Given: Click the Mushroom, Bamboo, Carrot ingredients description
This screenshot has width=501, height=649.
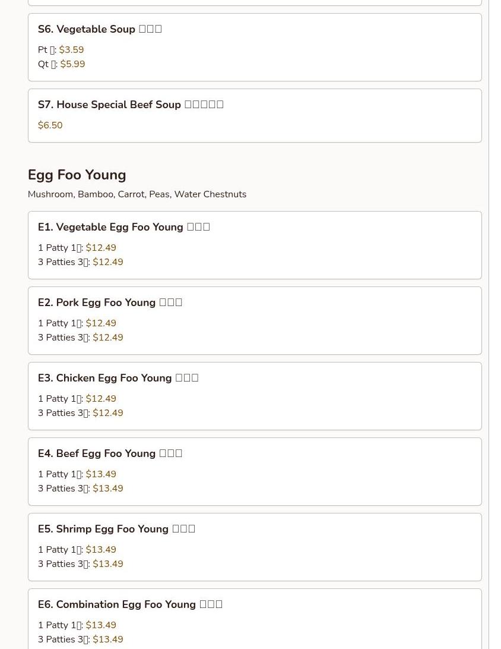Looking at the screenshot, I should click(x=137, y=194).
